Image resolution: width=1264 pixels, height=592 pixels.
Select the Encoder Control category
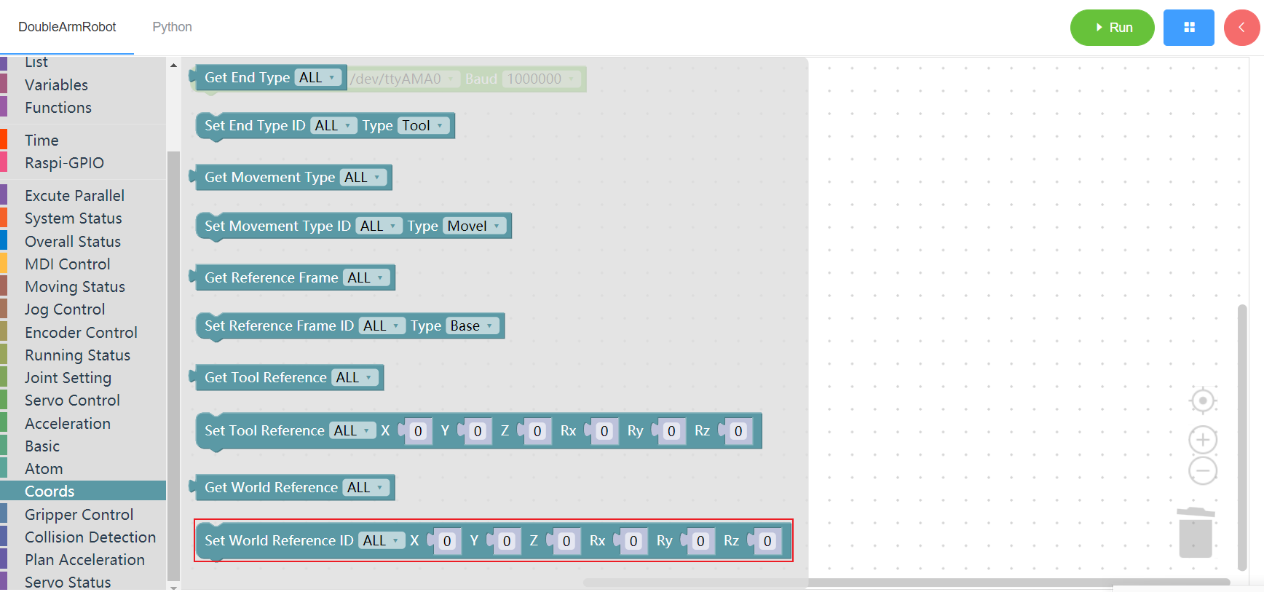83,332
